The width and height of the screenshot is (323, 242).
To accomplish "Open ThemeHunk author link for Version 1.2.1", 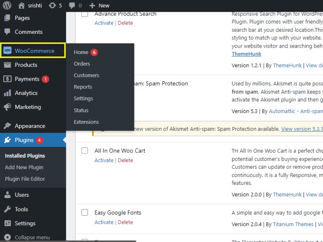I will pyautogui.click(x=287, y=65).
